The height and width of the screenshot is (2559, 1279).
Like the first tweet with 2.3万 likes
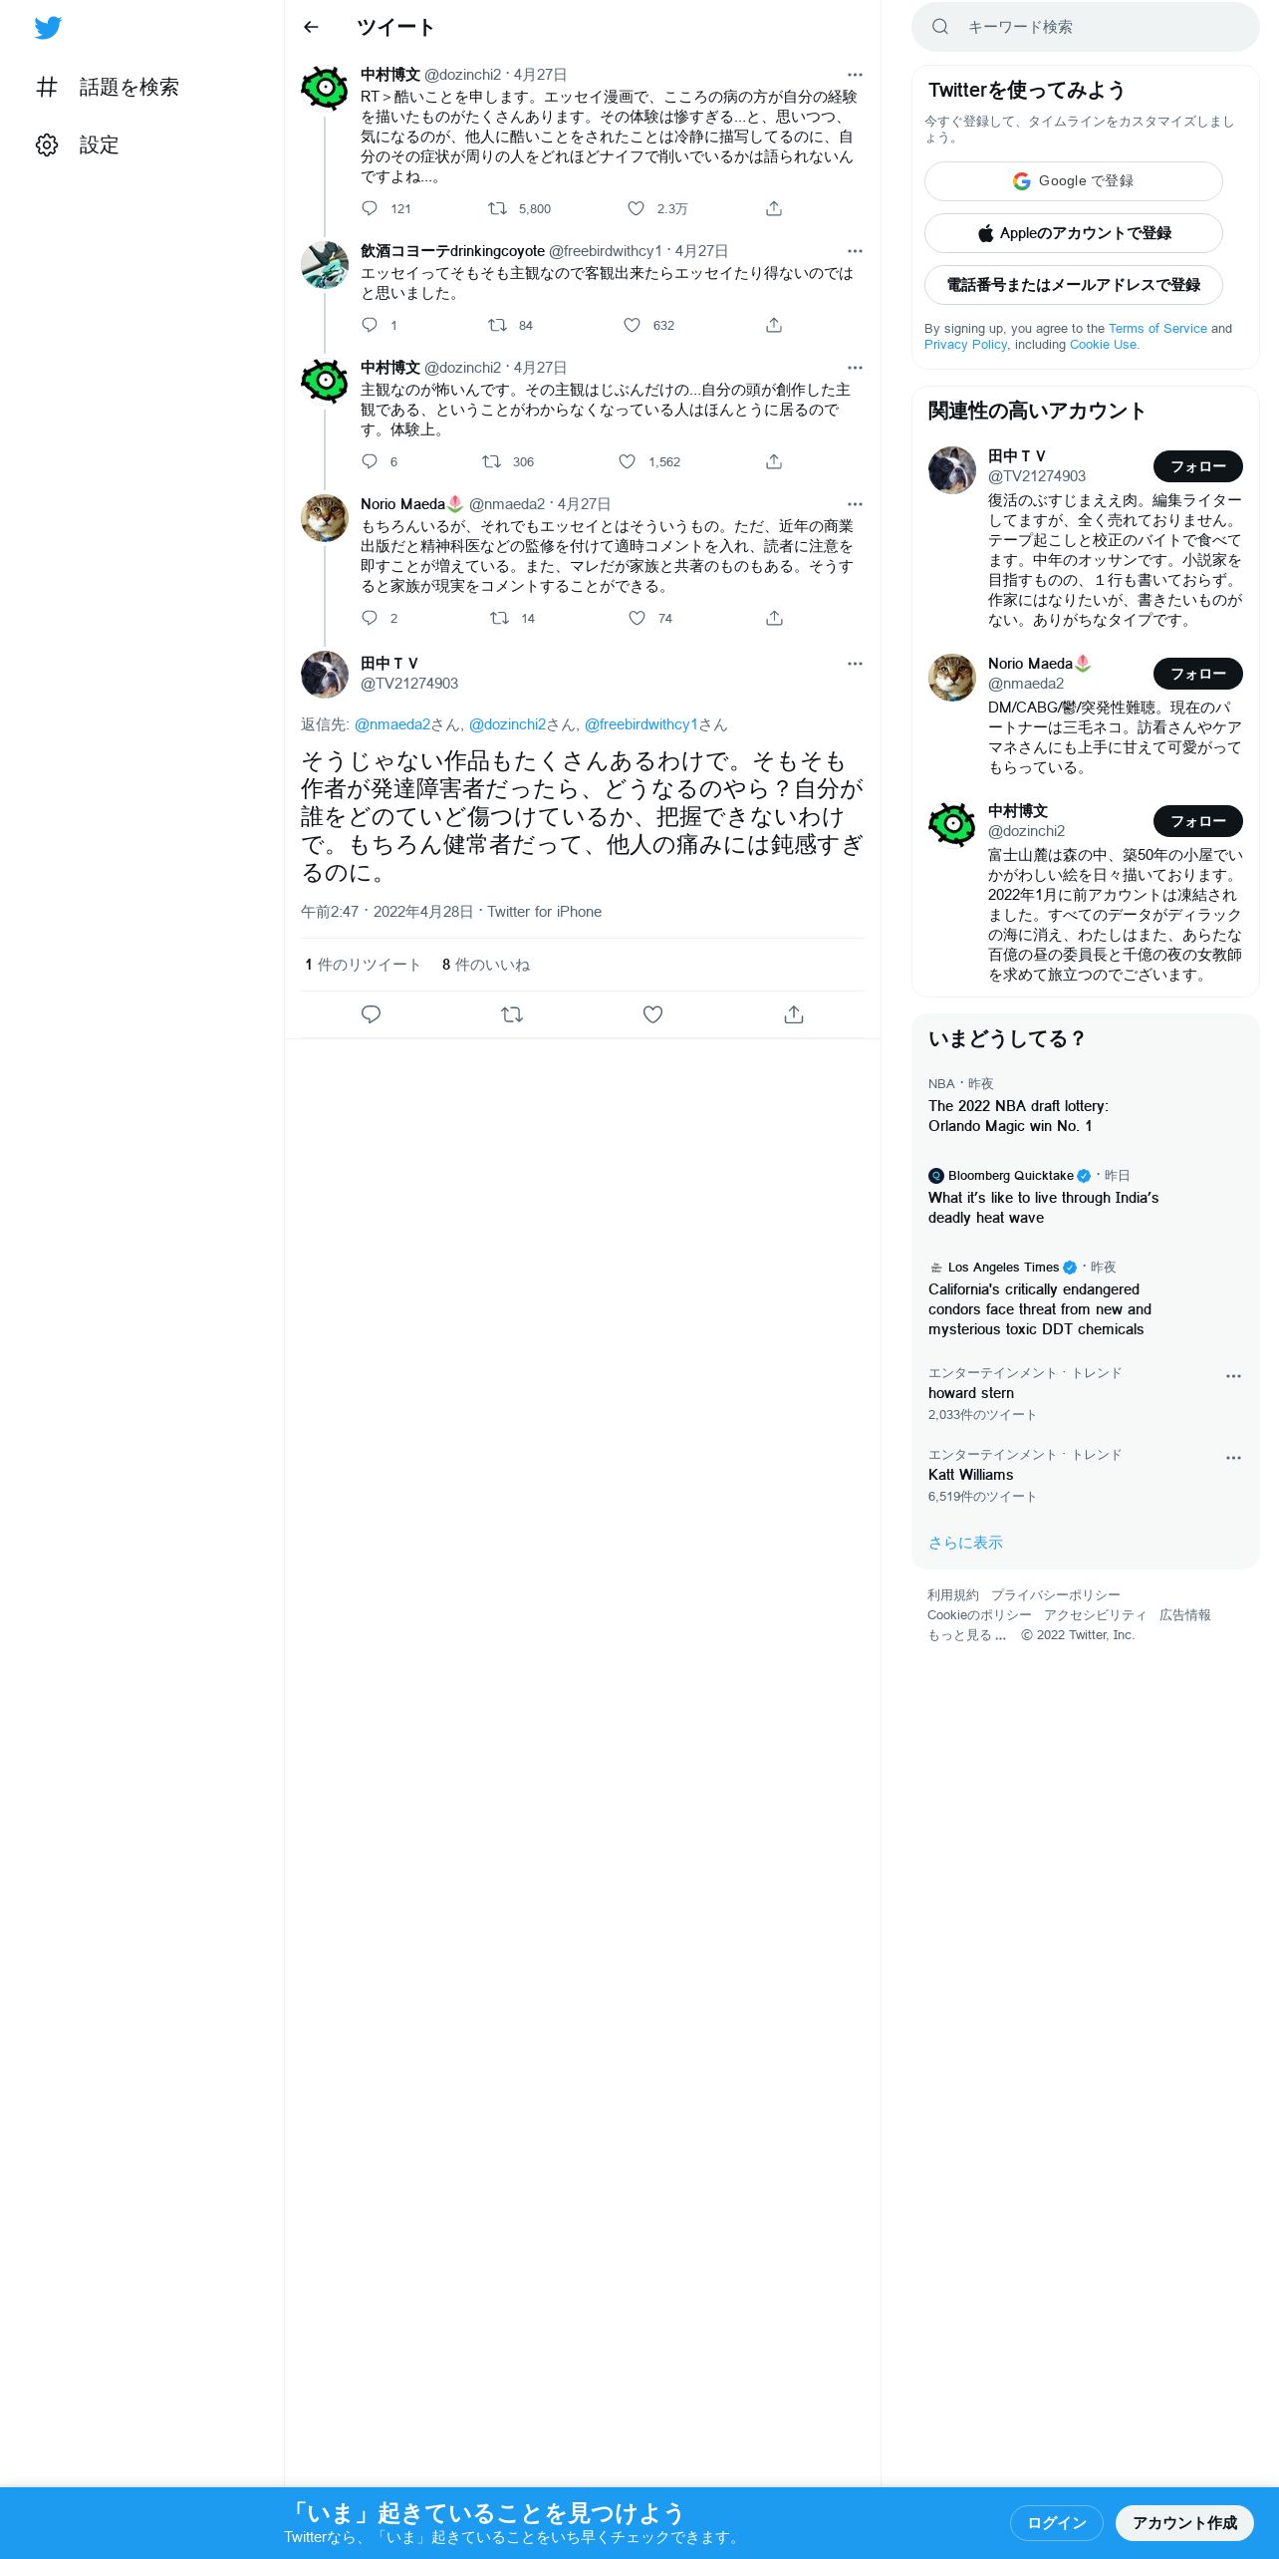tap(636, 208)
